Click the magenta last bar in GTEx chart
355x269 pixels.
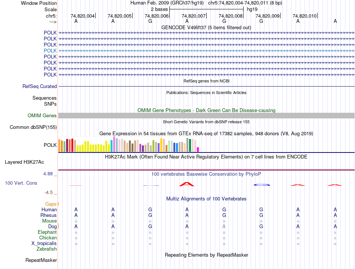point(198,149)
